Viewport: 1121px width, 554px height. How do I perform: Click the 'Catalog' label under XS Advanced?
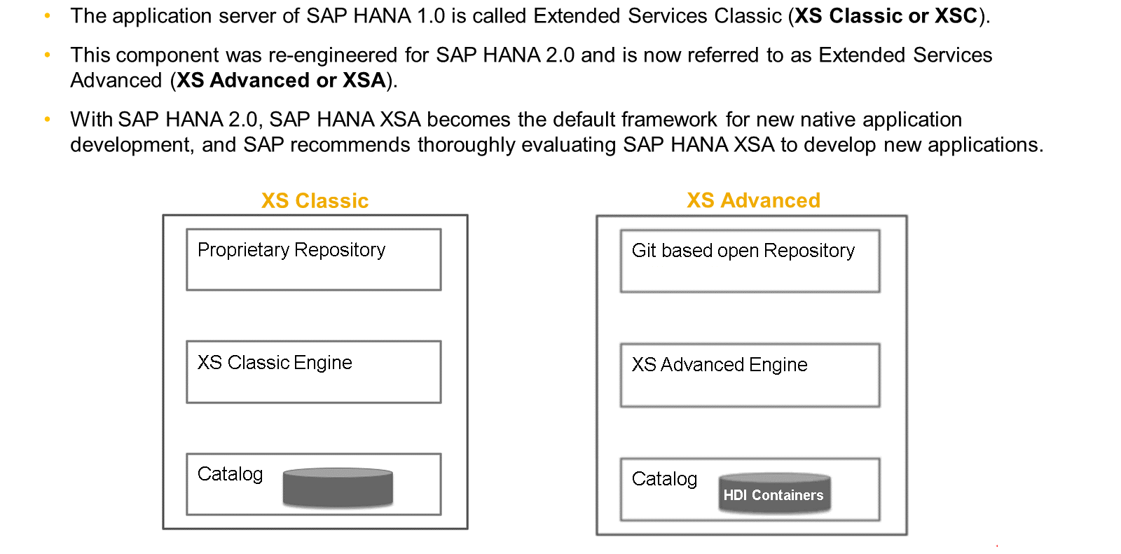point(664,479)
